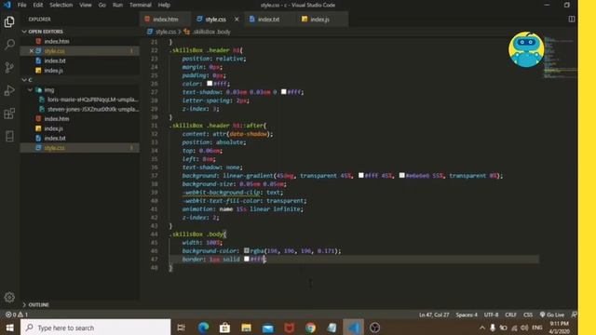This screenshot has height=335, width=596.
Task: Open the steven-jones image file
Action: pos(93,109)
